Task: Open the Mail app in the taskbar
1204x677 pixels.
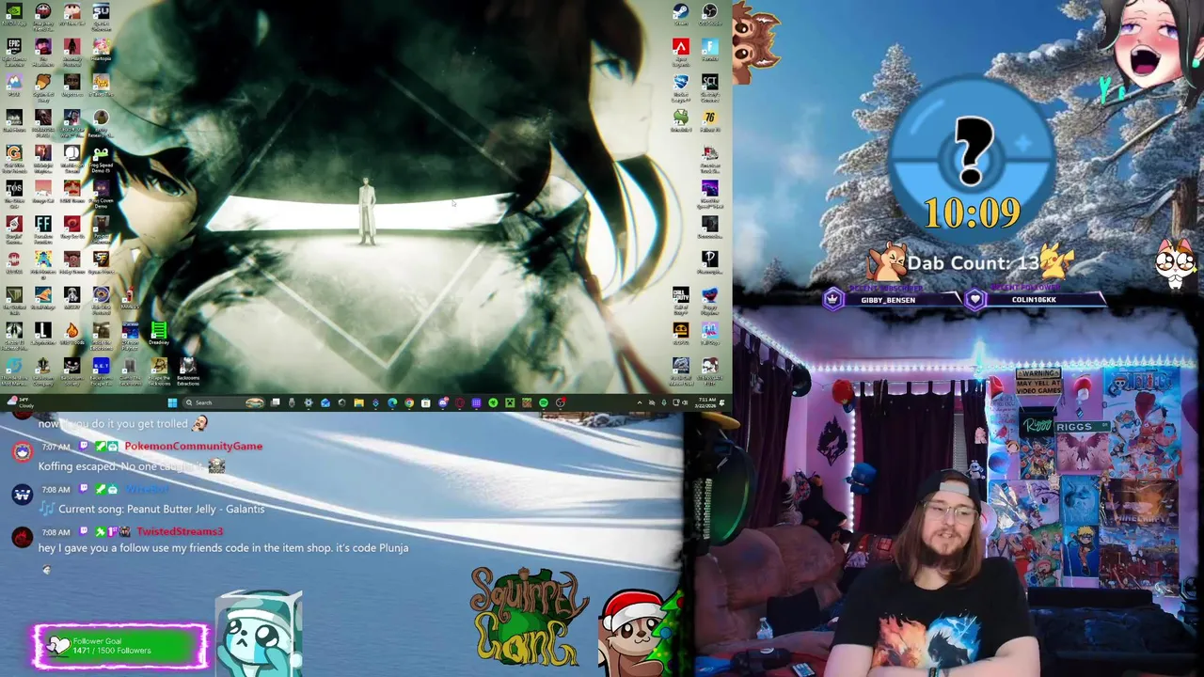Action: [x=325, y=402]
